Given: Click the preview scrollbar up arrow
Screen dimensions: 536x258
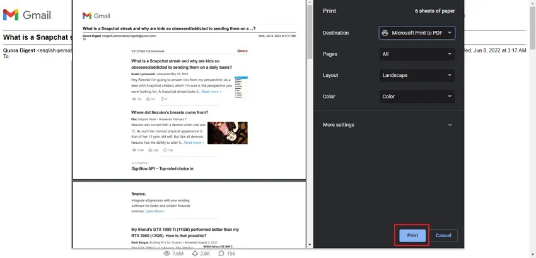Looking at the screenshot, I should (x=309, y=4).
